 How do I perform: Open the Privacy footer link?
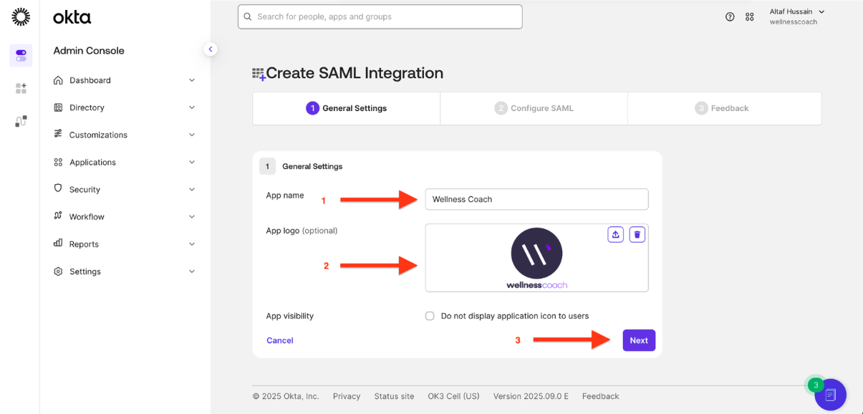347,396
